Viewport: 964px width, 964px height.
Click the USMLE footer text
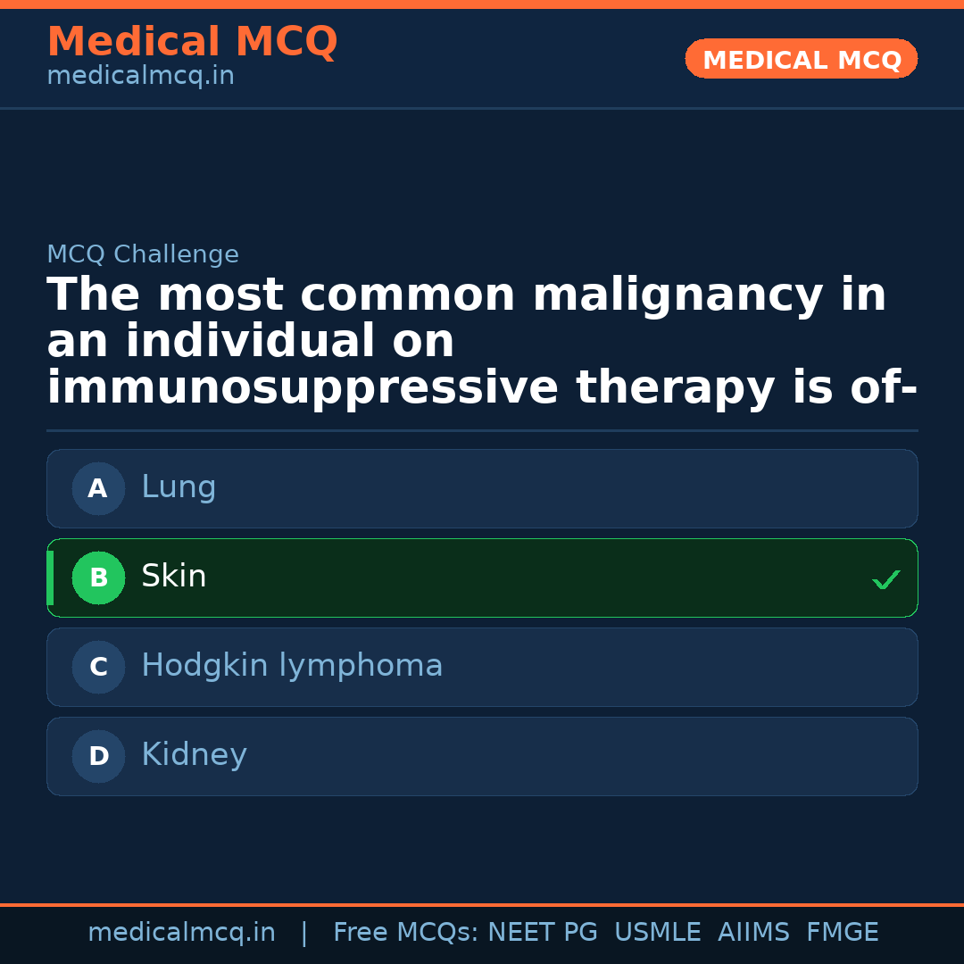click(657, 933)
